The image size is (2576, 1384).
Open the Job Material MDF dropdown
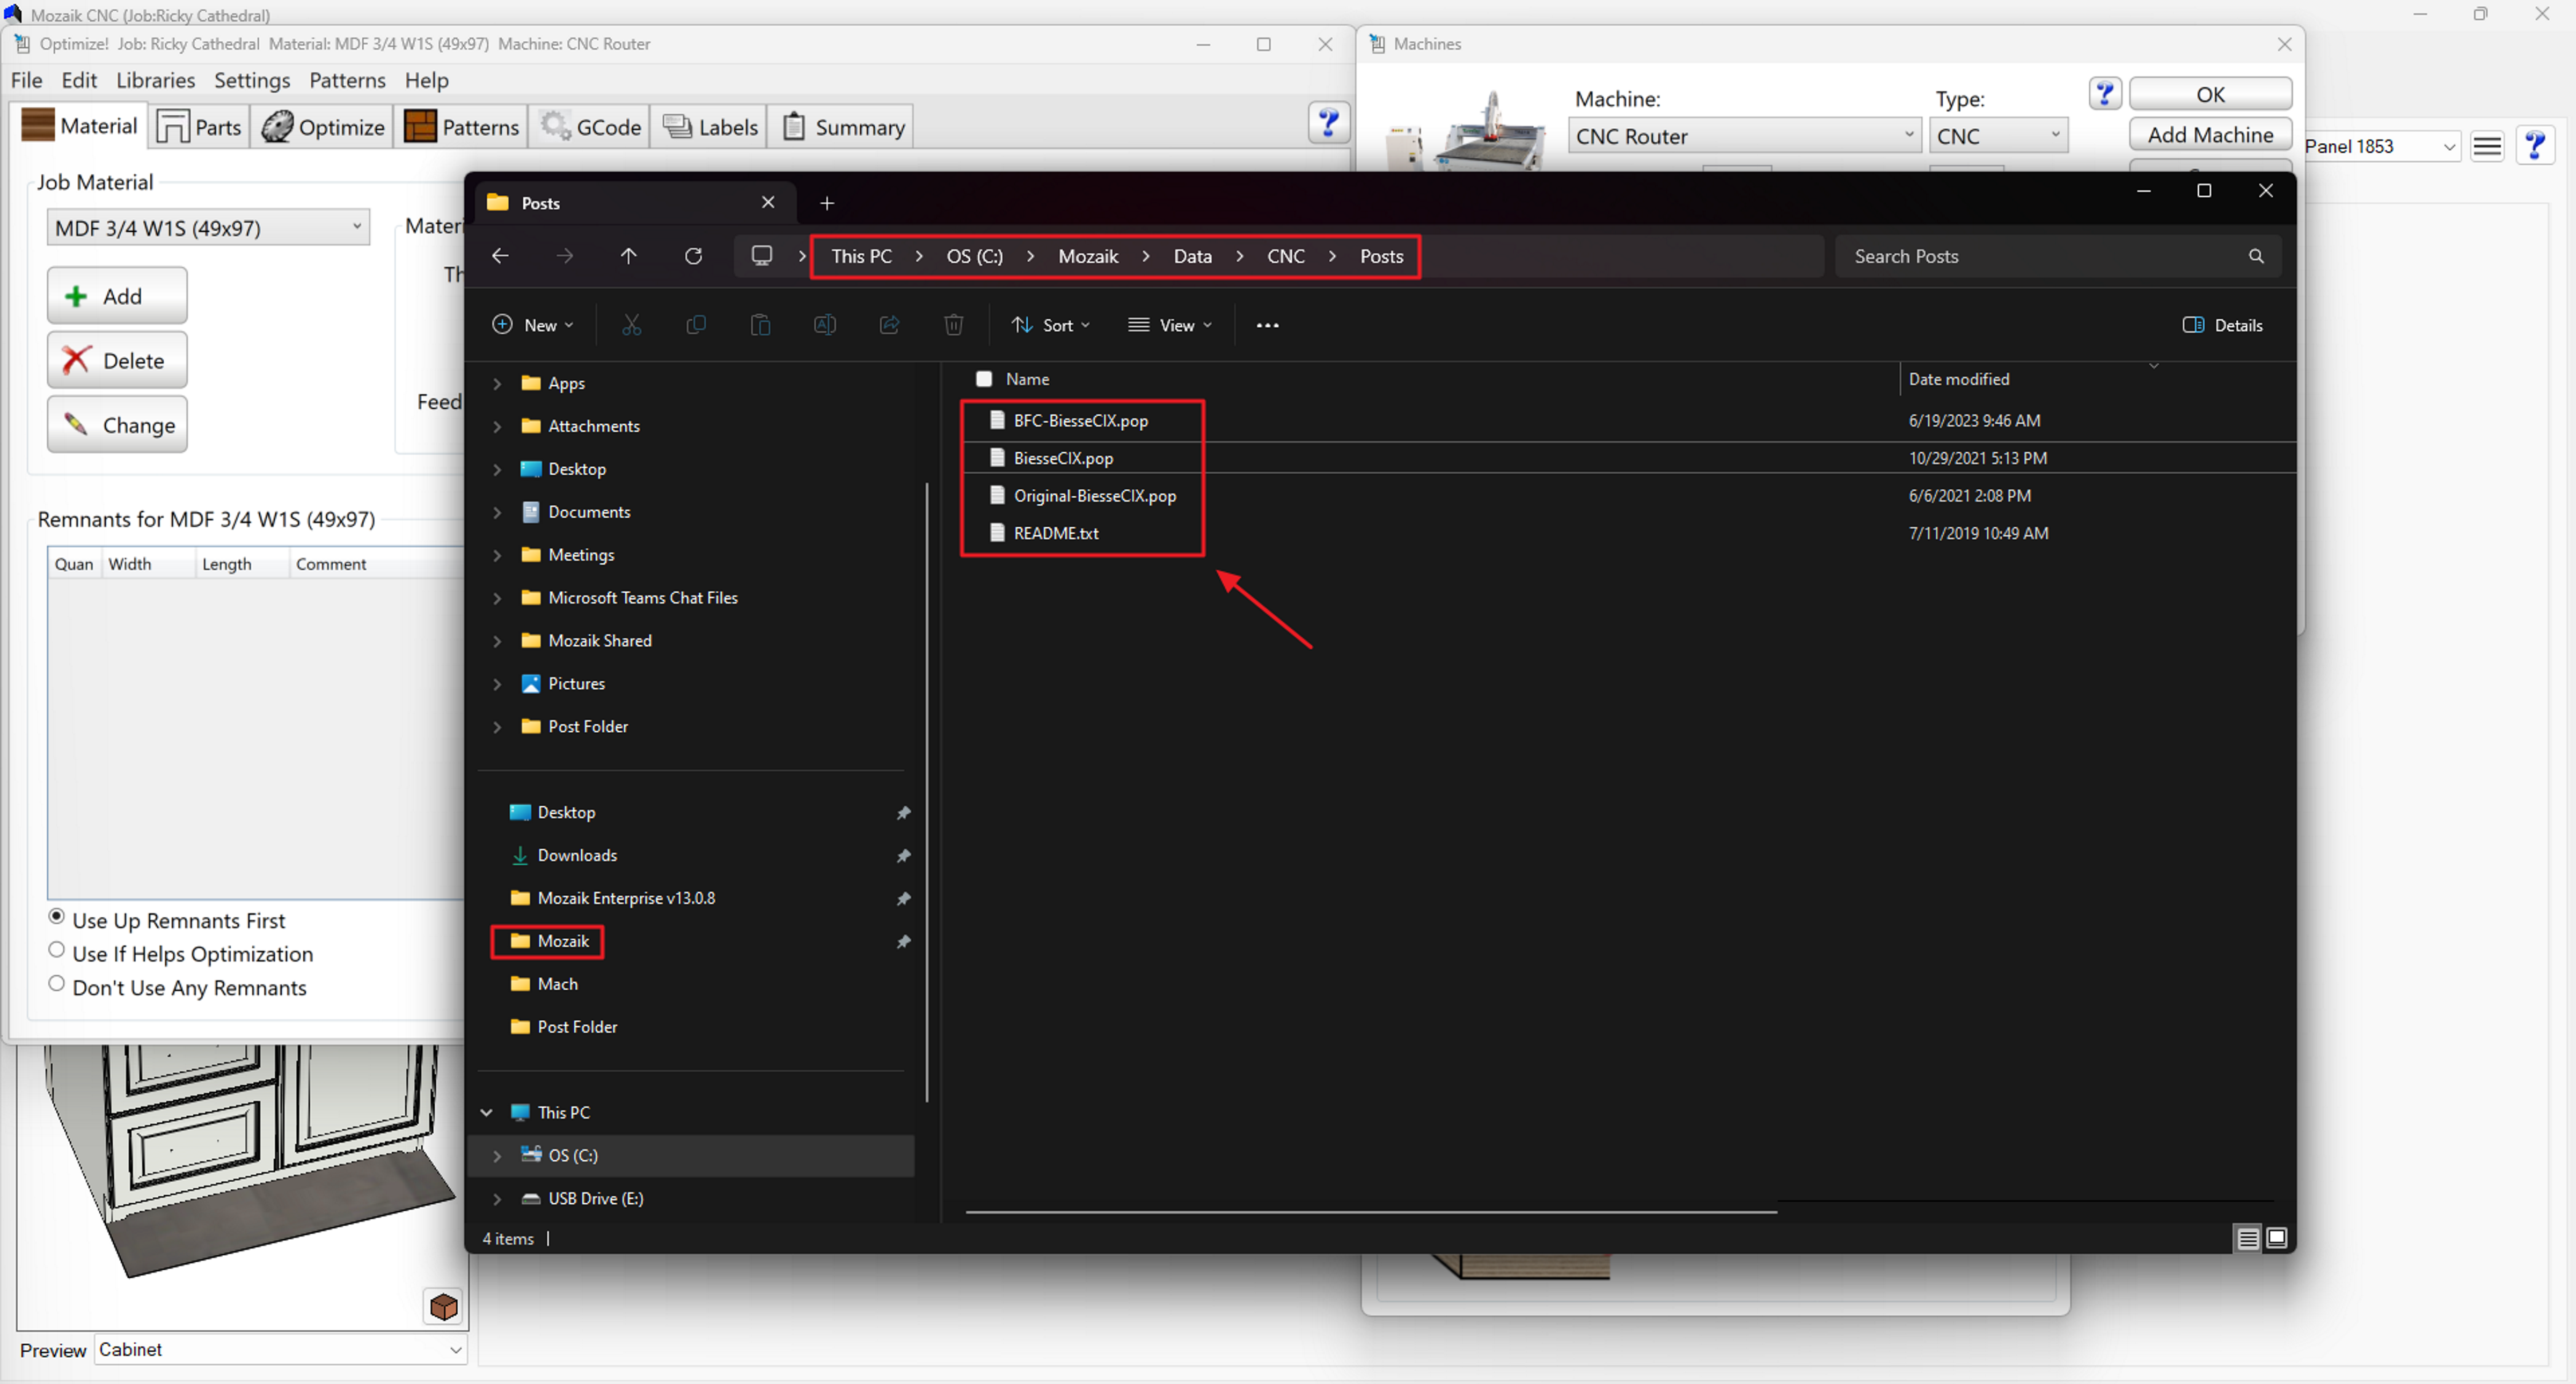[208, 228]
